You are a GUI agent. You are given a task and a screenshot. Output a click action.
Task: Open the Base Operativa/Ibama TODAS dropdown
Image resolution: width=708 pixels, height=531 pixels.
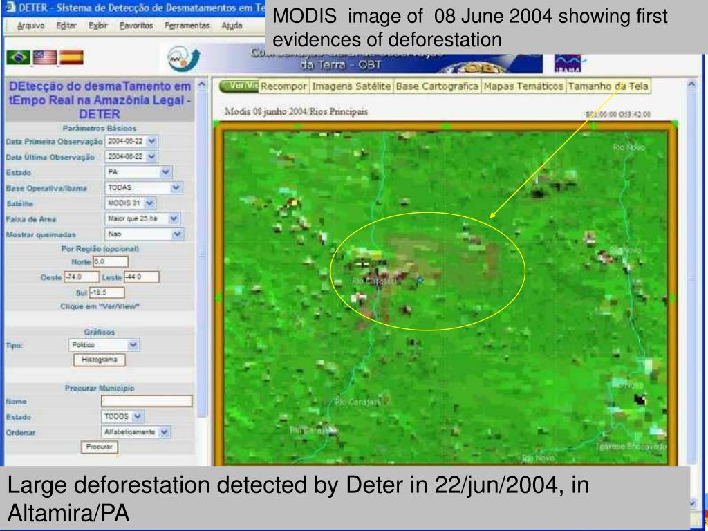click(144, 187)
